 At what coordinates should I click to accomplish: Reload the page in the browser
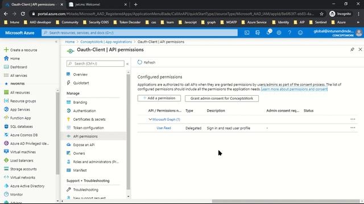(23, 14)
